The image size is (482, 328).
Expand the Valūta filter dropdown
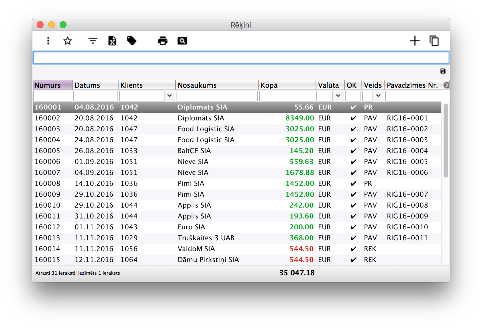(x=338, y=96)
